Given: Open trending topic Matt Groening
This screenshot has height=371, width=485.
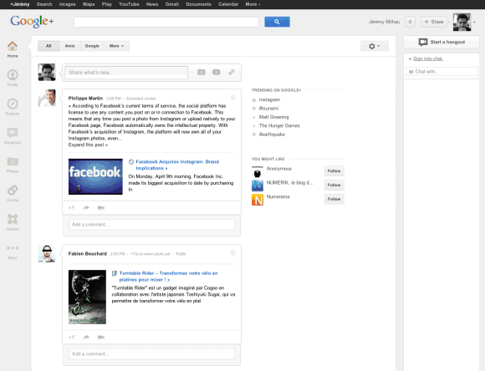Looking at the screenshot, I should point(273,117).
